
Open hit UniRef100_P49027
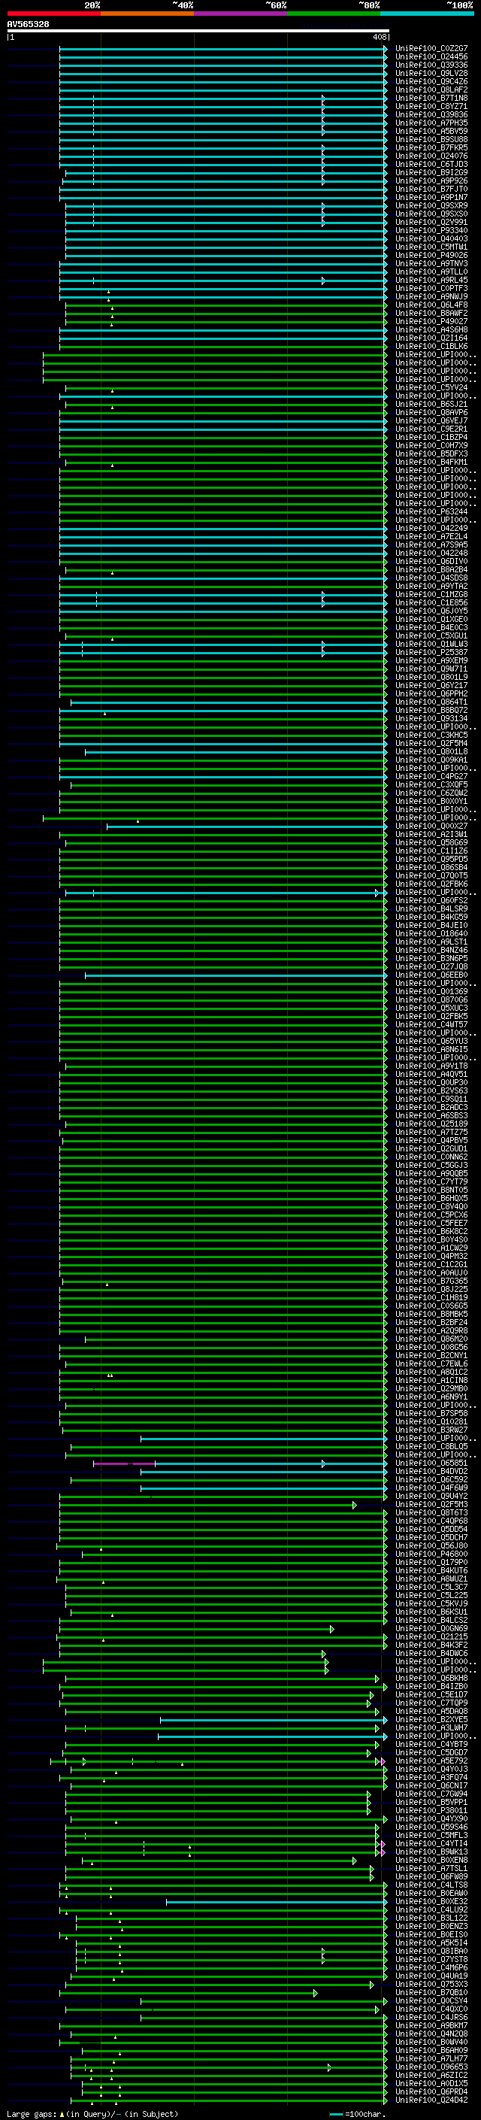tap(431, 321)
